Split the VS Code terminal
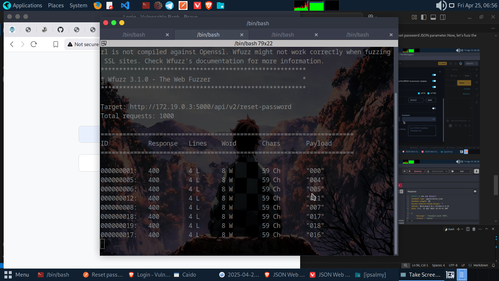The image size is (499, 281). pyautogui.click(x=468, y=229)
